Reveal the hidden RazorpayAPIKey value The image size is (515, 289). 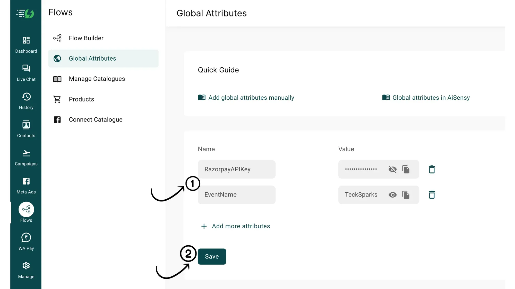392,169
